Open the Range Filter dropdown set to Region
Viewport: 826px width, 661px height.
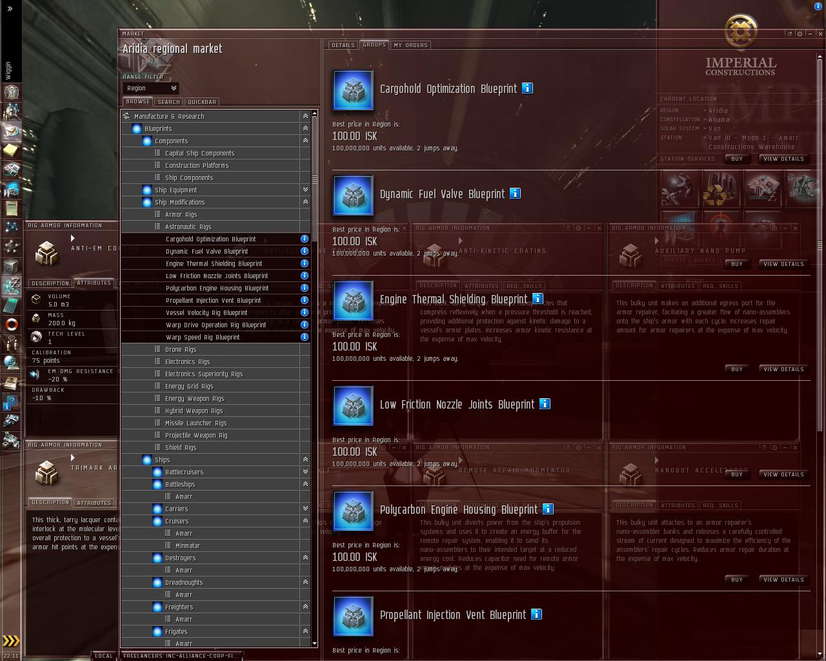(150, 88)
